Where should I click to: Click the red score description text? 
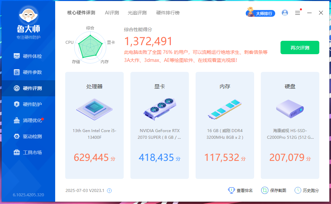[x=196, y=56]
